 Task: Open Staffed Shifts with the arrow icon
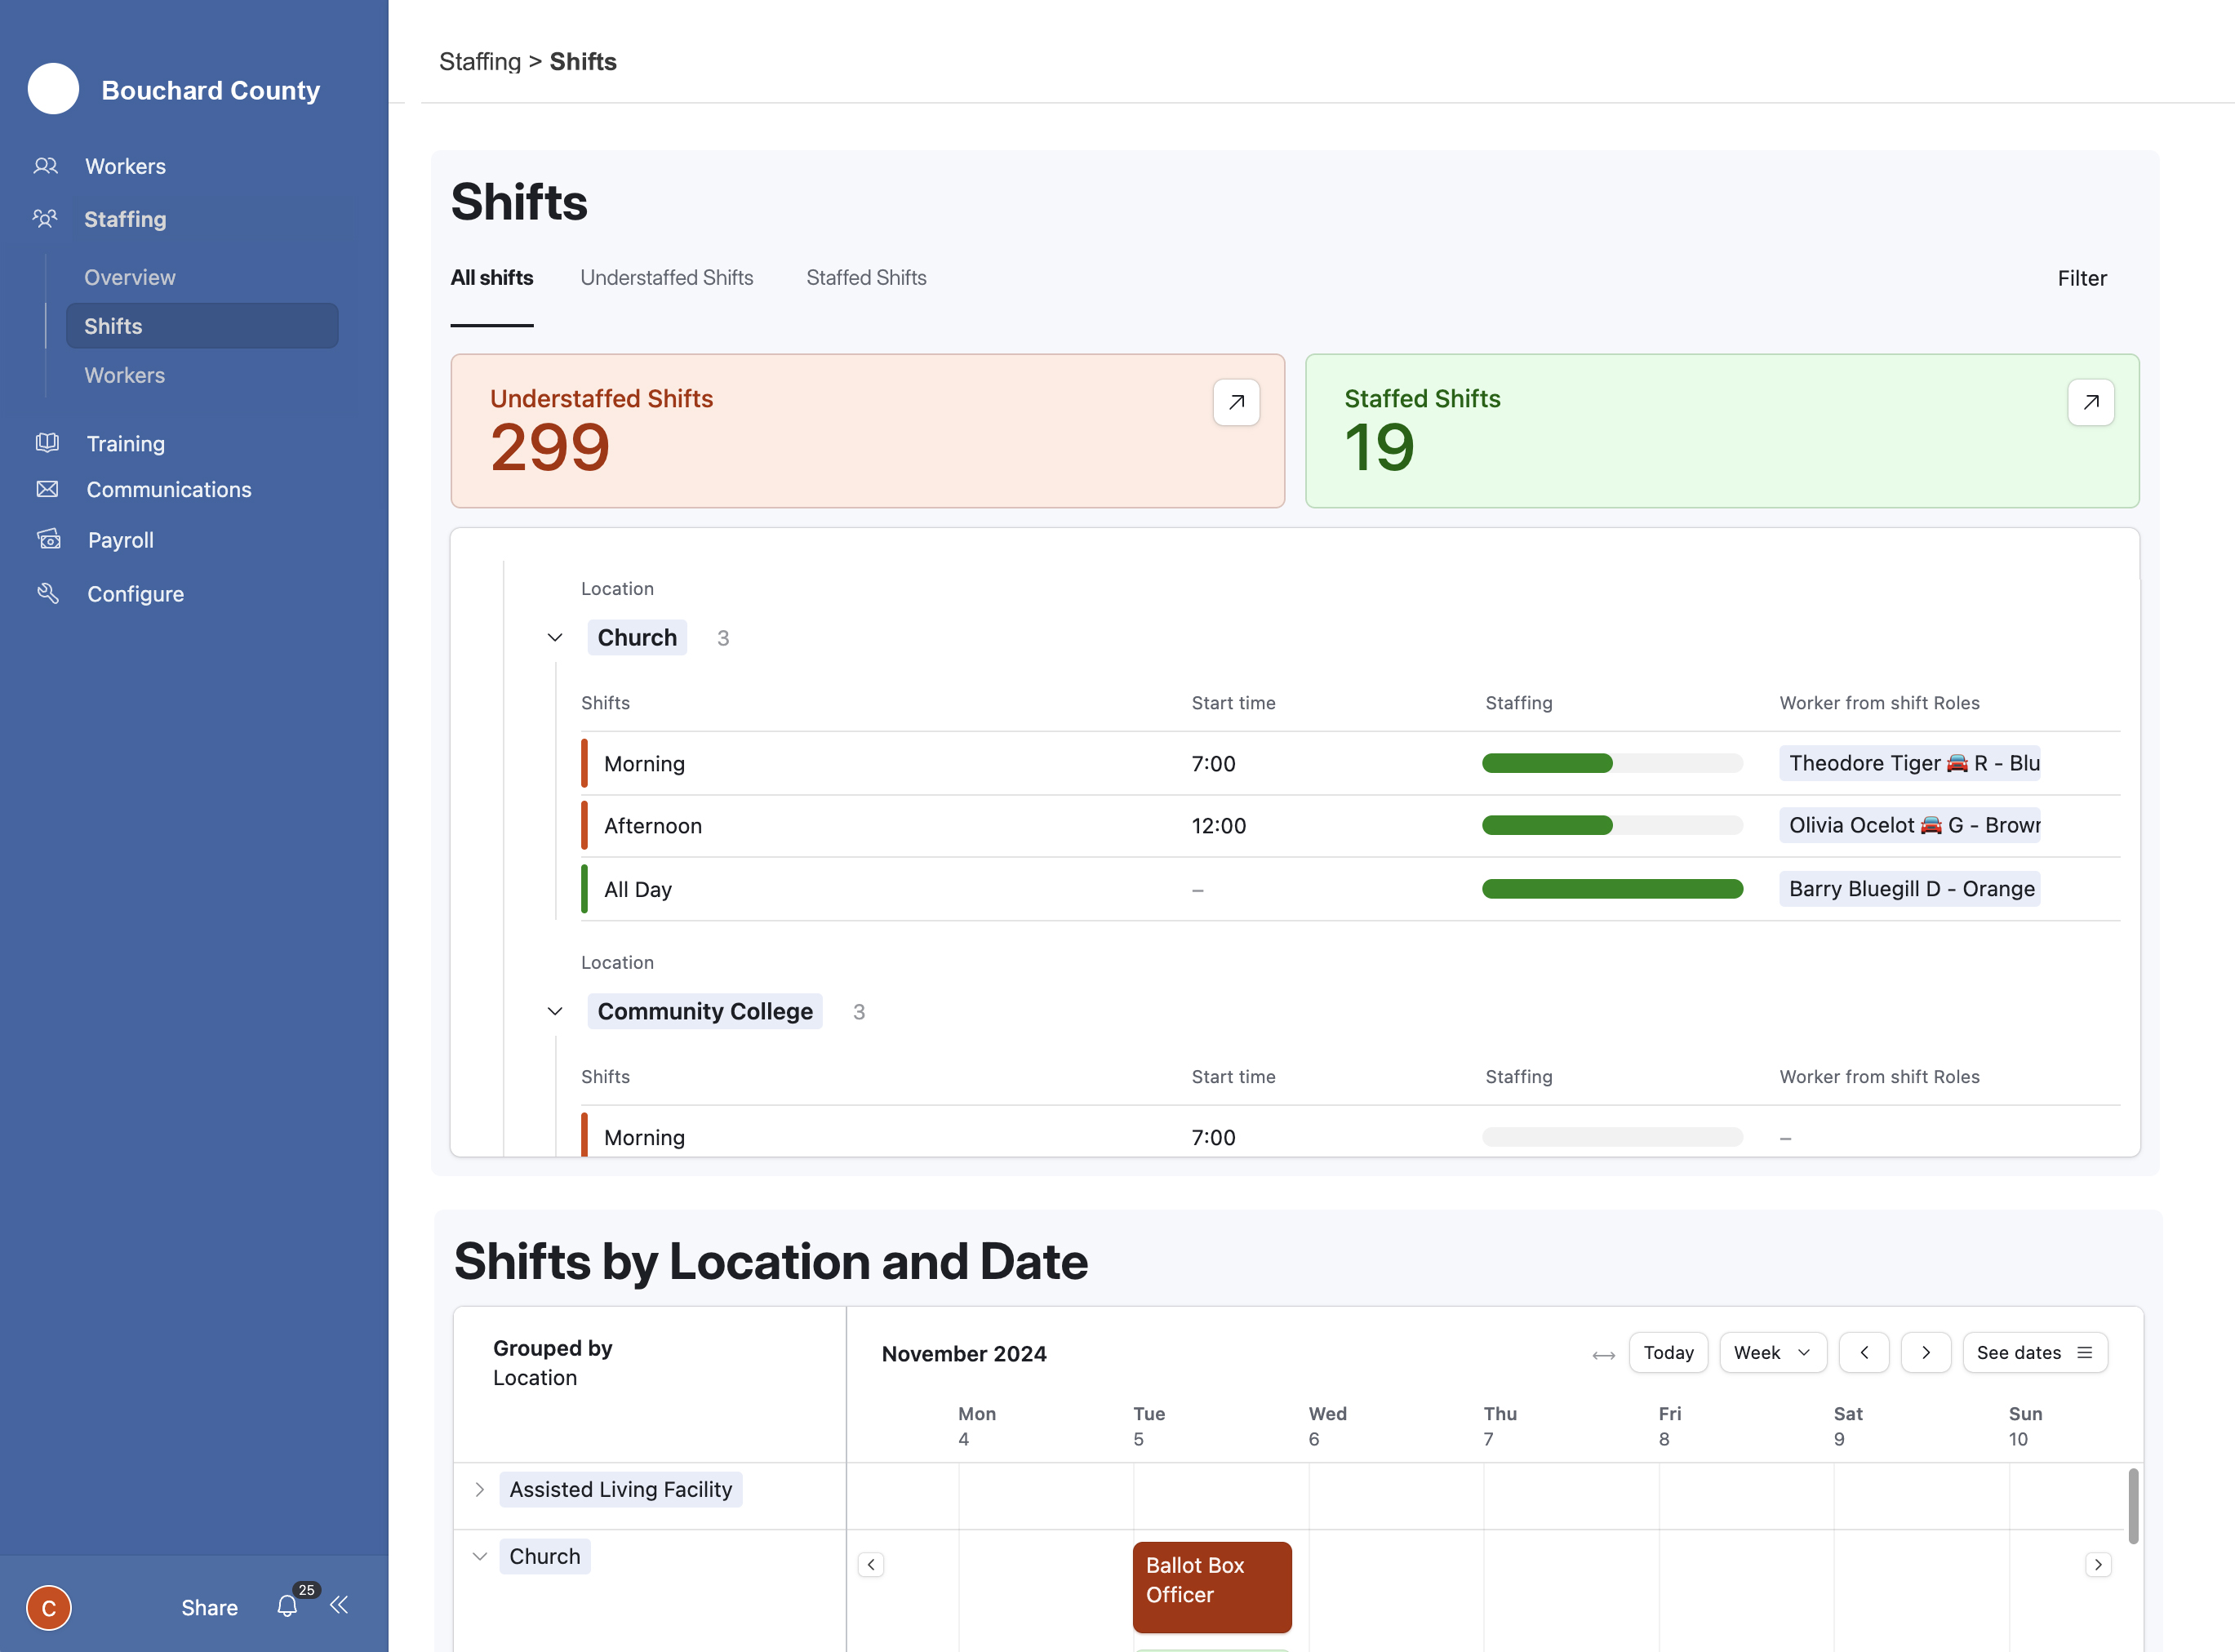click(x=2090, y=402)
